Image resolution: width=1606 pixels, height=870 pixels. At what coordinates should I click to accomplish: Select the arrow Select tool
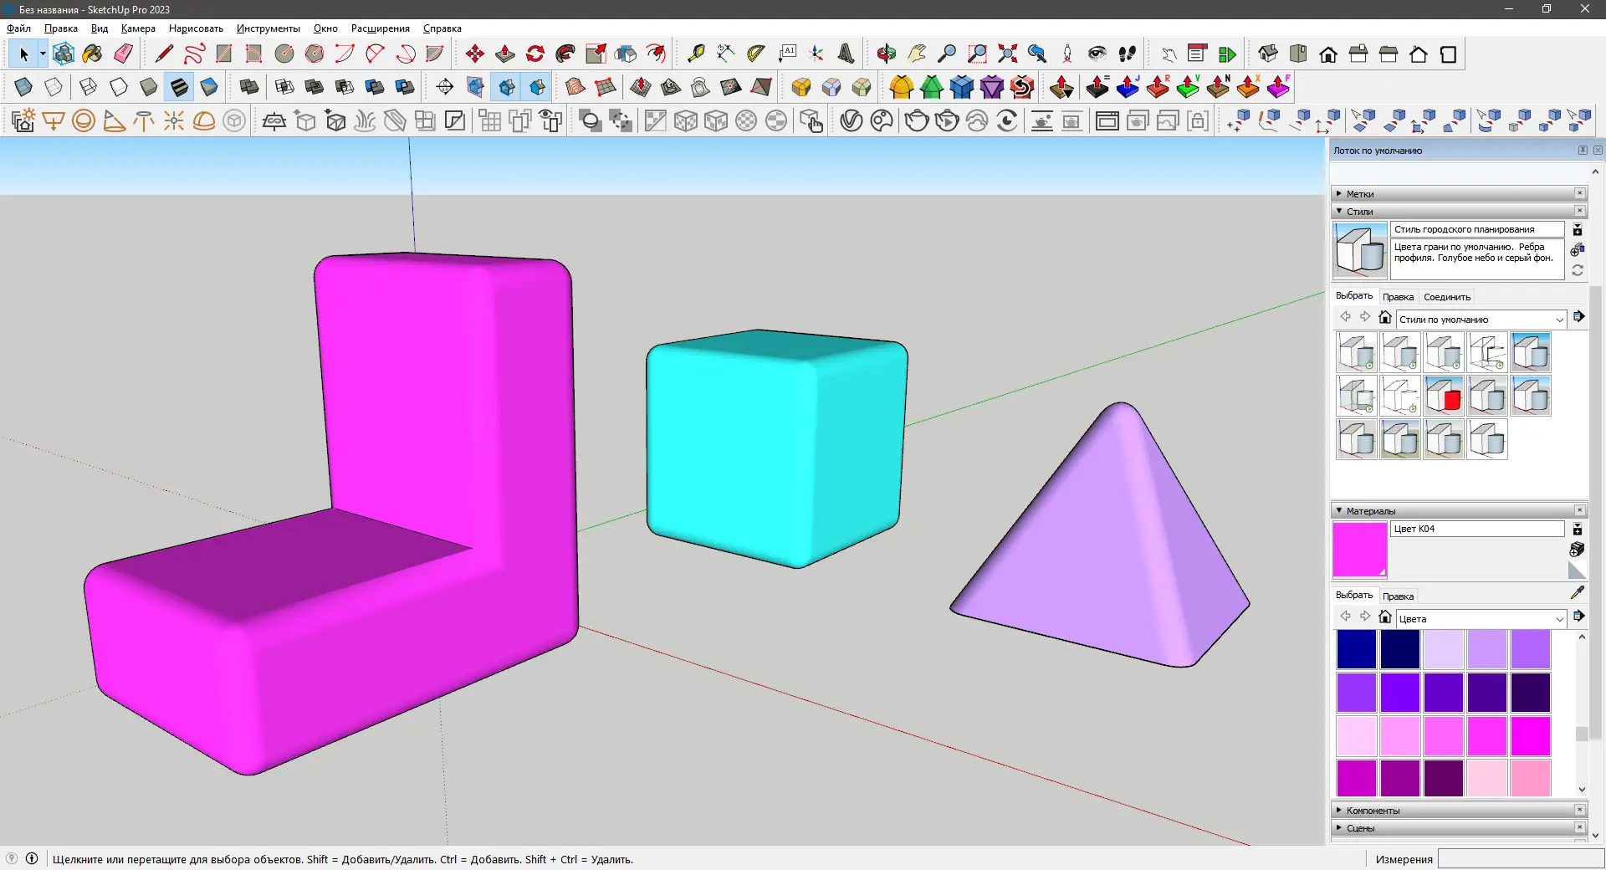23,54
